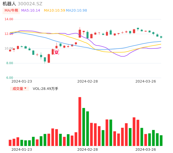This screenshot has width=173, height=153.
Task: Open the 成交量 indicator dropdown arrow
Action: 25,88
